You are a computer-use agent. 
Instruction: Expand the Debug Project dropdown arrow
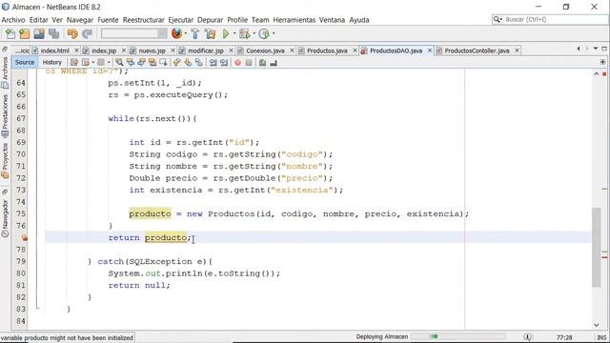tap(254, 34)
